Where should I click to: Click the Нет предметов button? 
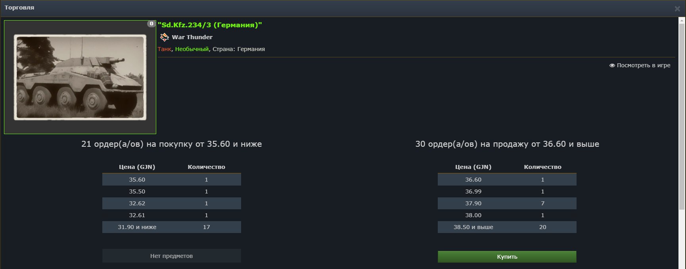point(172,256)
